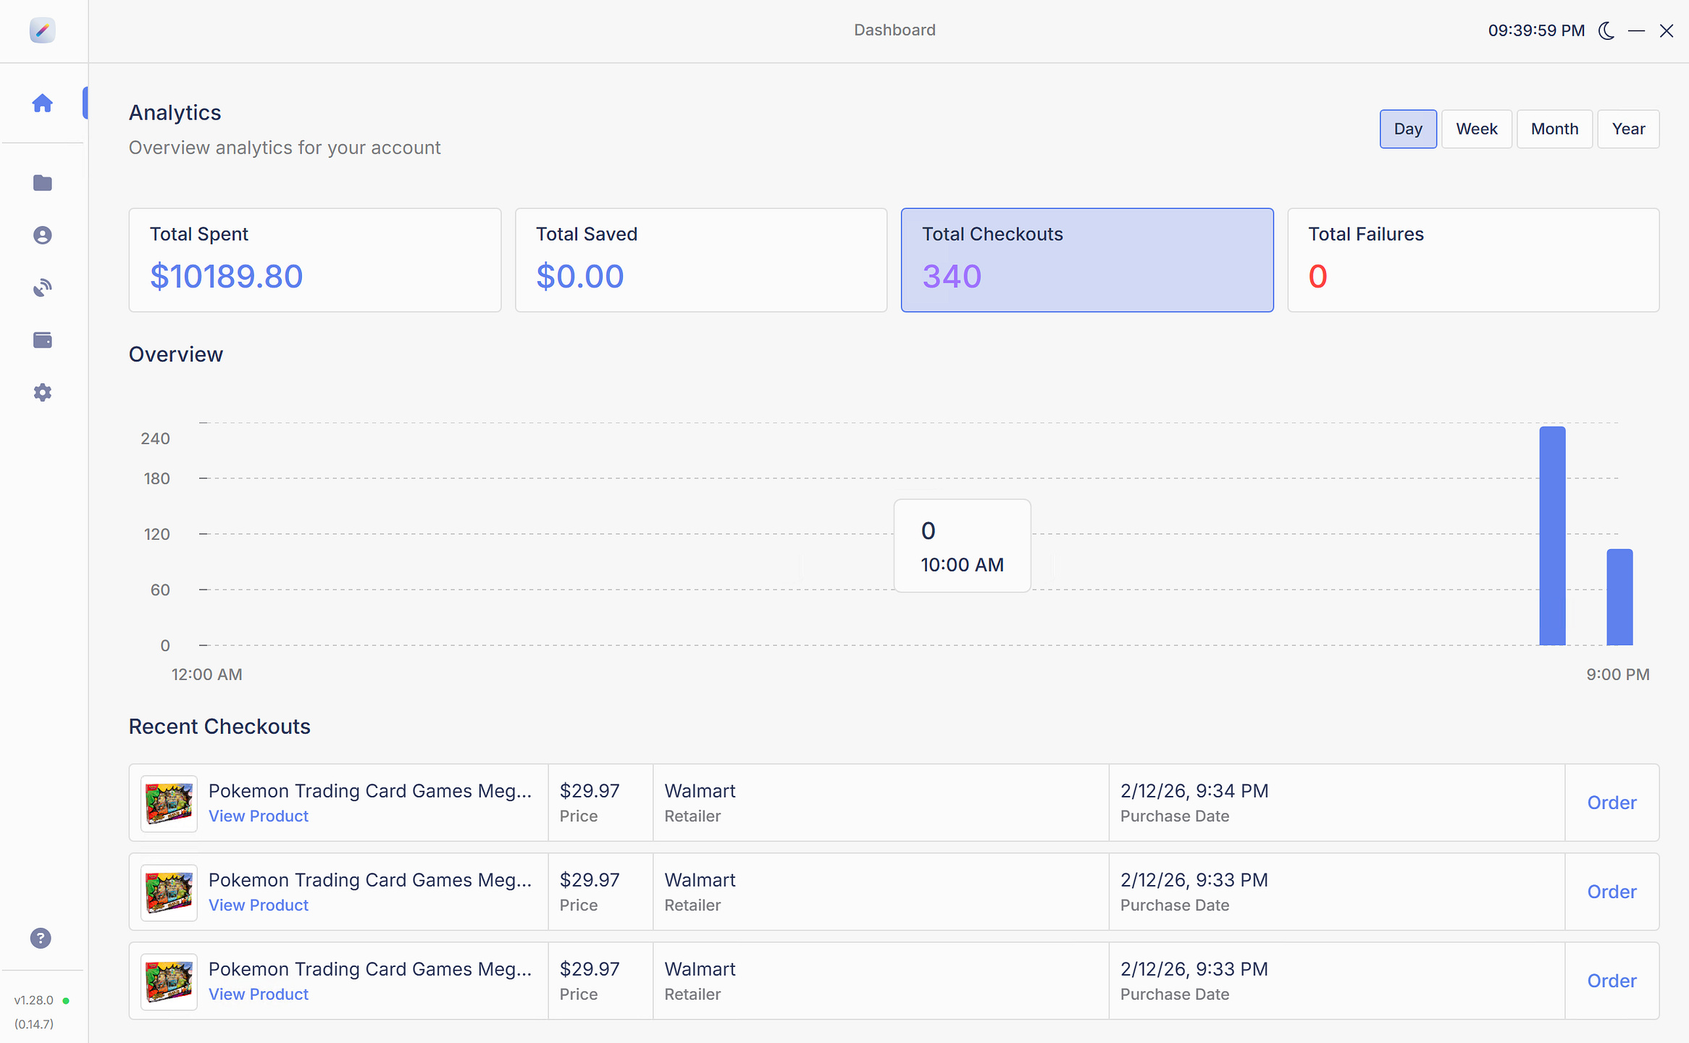
Task: Click the 10:00 AM chart tooltip
Action: 962,546
